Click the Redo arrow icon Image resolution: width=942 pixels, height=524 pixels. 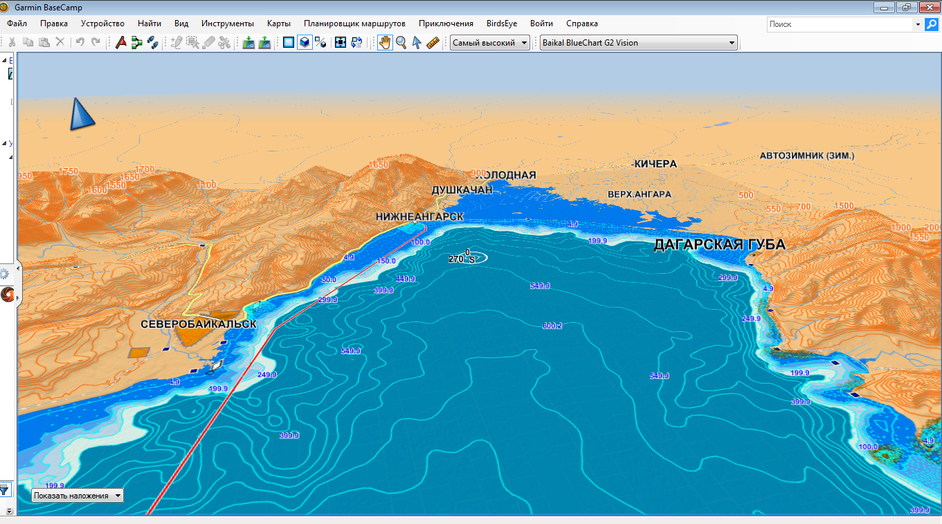click(x=96, y=42)
